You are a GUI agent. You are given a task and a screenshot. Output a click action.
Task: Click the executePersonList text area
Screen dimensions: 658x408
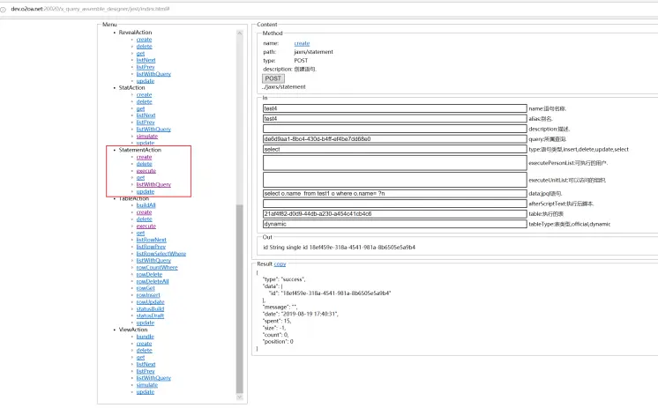pos(394,163)
